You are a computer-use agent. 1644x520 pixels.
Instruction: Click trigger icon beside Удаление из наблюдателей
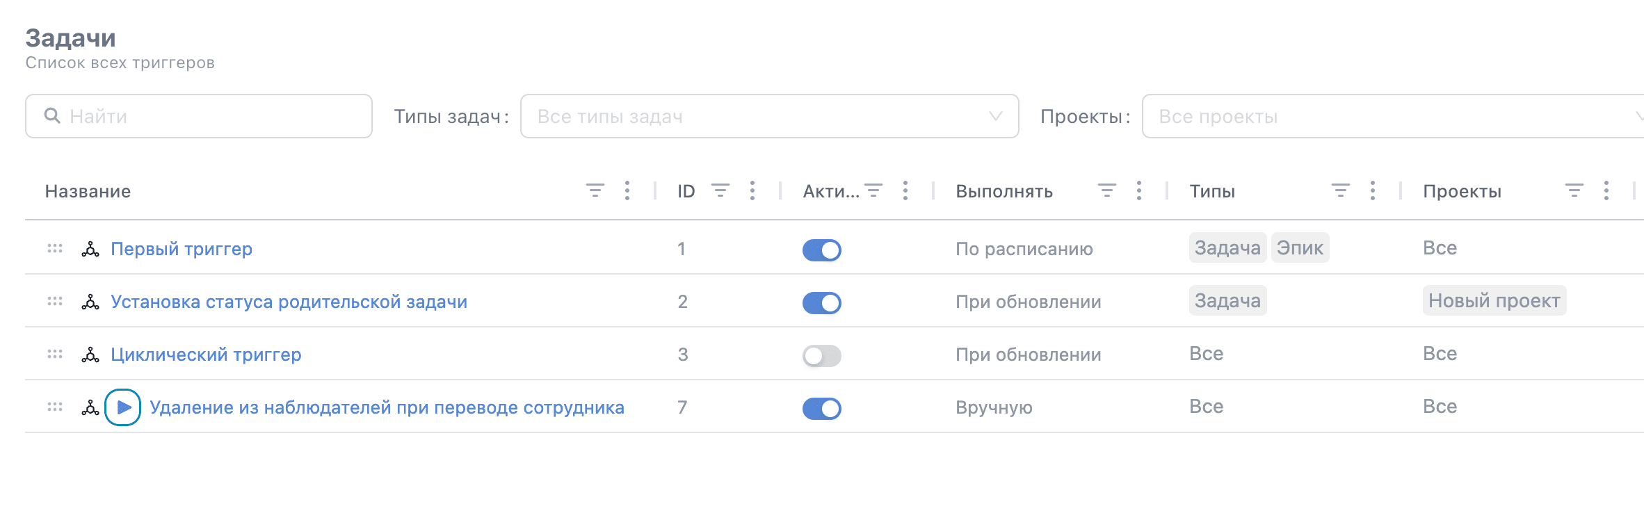(x=90, y=407)
